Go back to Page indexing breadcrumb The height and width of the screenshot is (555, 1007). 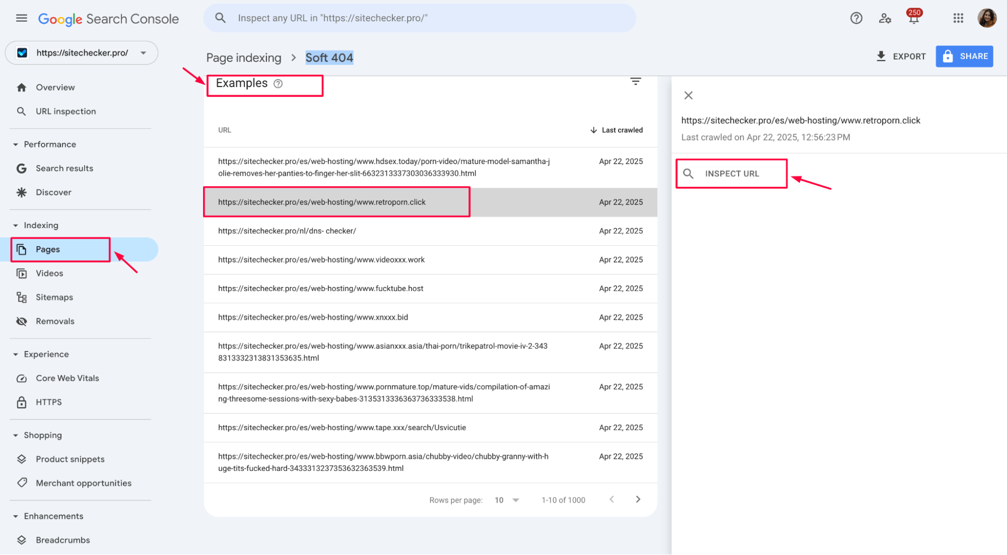(x=244, y=58)
